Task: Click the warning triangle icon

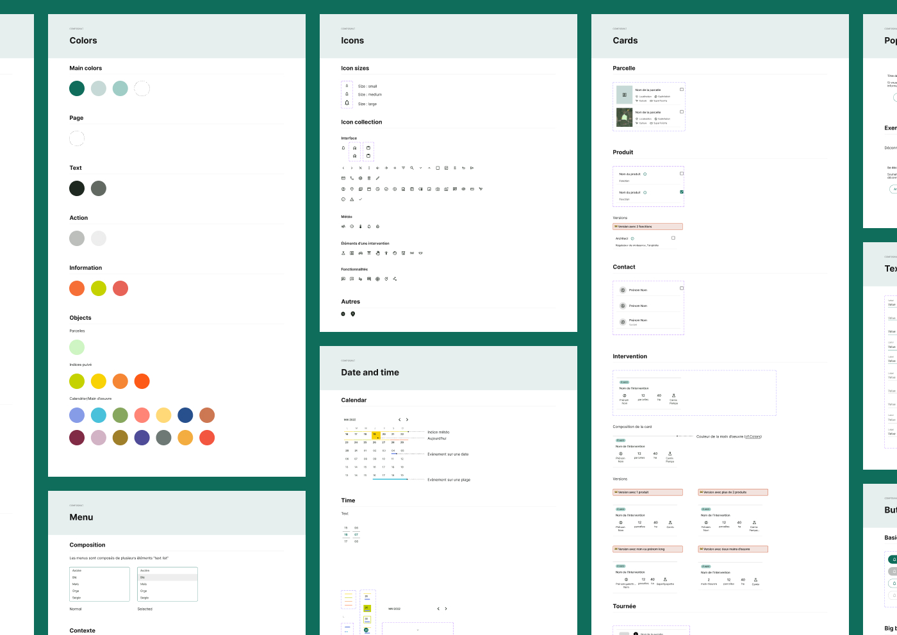Action: [352, 199]
